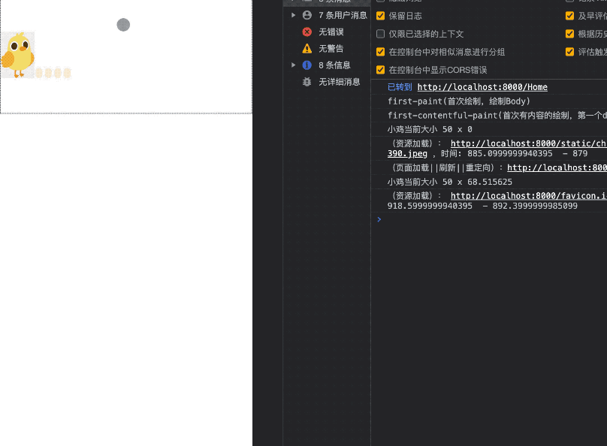This screenshot has height=446, width=607.
Task: Select the 无详细消息 sidebar filter
Action: [327, 82]
